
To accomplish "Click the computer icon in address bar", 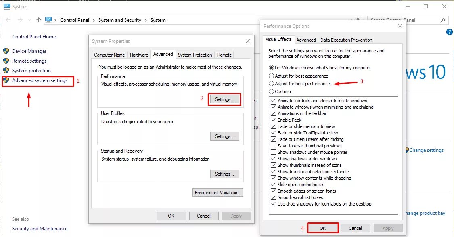I will tap(48, 20).
